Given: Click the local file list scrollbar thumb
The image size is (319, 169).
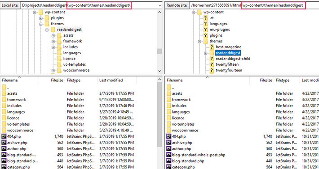Looking at the screenshot, I should [x=159, y=114].
